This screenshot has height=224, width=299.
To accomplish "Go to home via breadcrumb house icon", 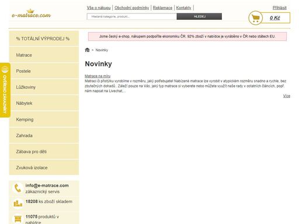I will tap(87, 50).
